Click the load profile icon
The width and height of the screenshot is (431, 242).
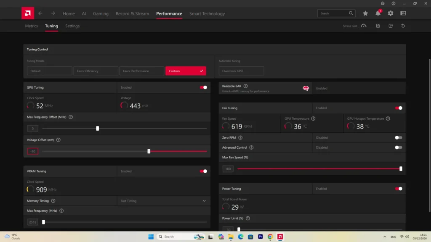coord(378,26)
